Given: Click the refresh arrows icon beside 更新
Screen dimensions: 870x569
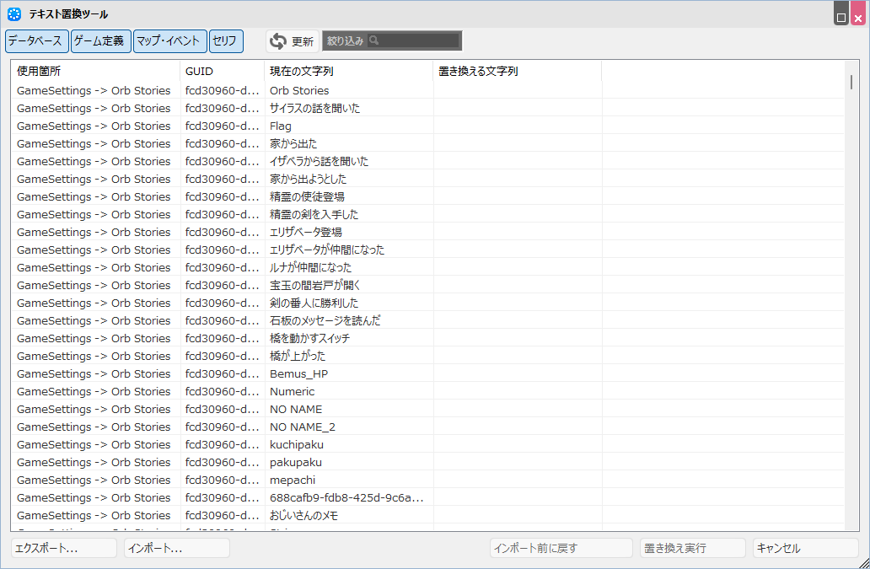Looking at the screenshot, I should [279, 39].
